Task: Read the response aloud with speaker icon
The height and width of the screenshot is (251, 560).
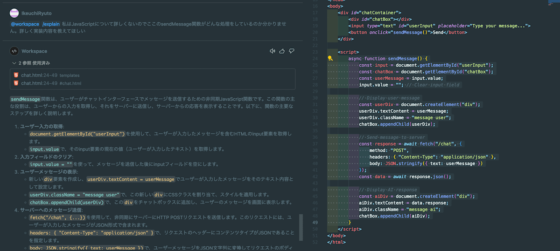Action: (272, 51)
